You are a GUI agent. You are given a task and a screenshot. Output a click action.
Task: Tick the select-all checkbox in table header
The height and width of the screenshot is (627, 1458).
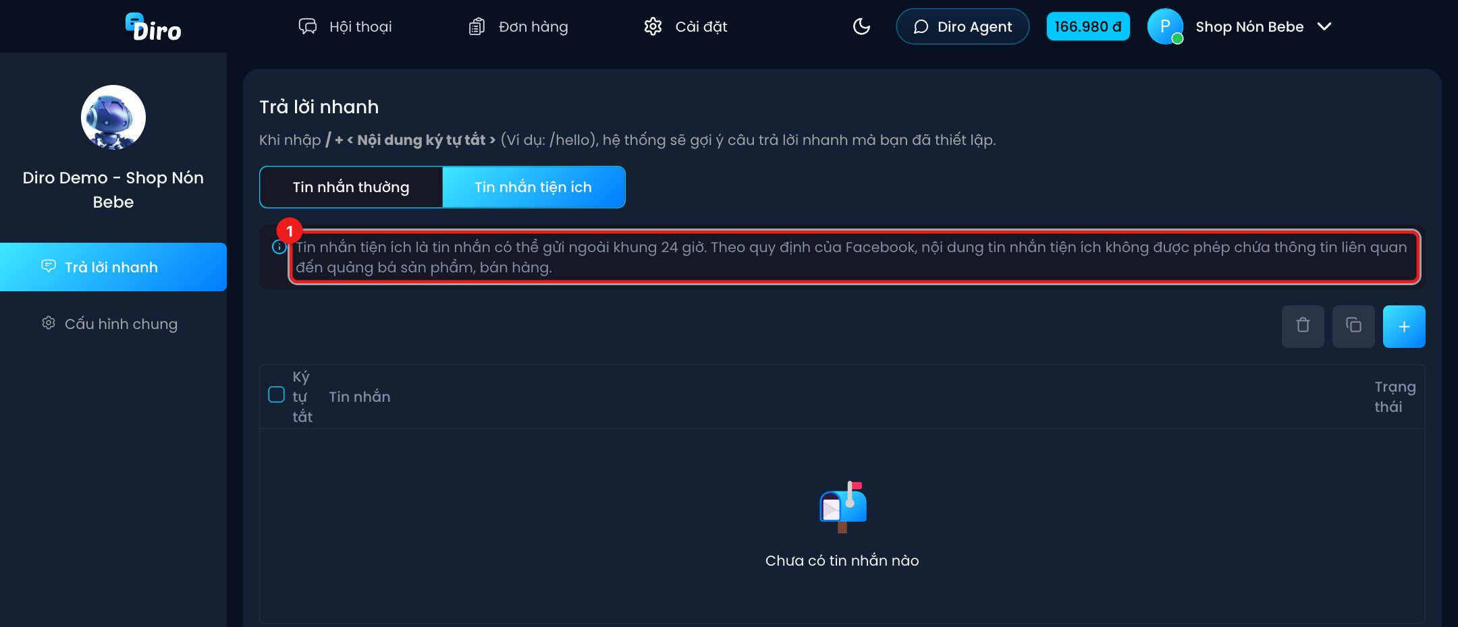coord(276,394)
